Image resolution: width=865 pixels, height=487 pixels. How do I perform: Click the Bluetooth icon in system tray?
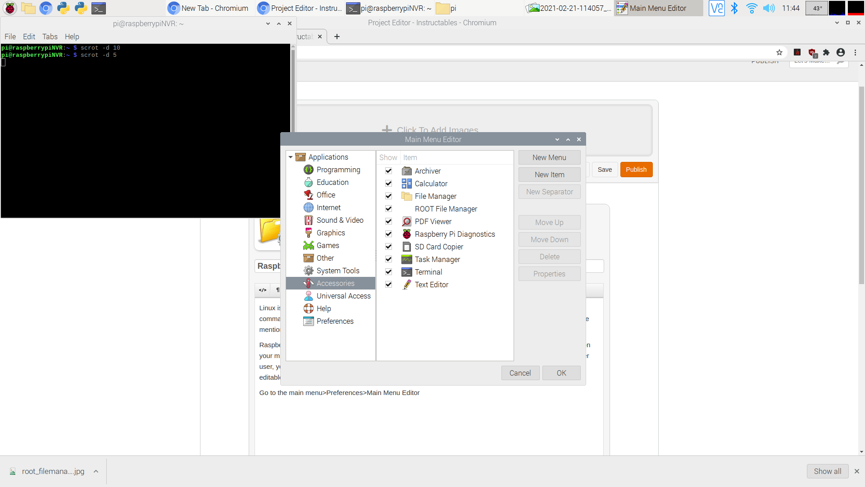(735, 8)
